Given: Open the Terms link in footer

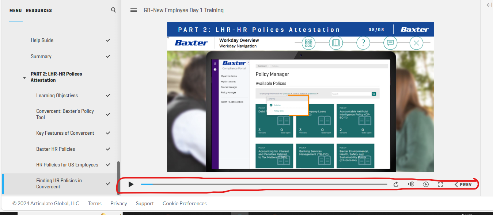Looking at the screenshot, I should [x=95, y=203].
